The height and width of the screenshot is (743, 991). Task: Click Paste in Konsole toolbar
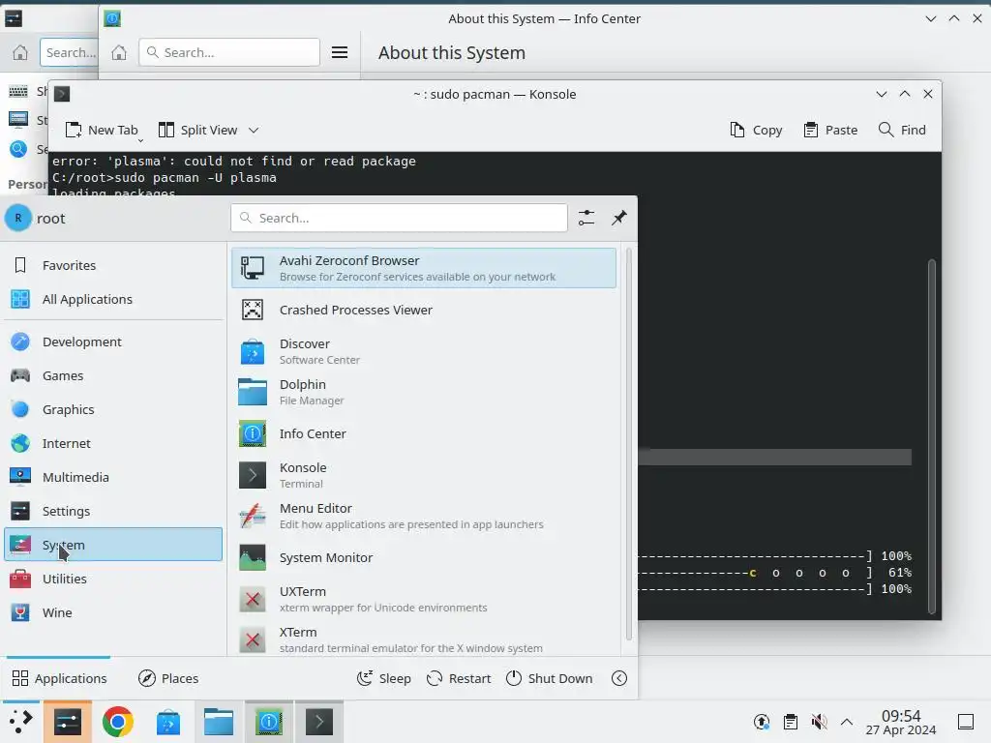830,131
